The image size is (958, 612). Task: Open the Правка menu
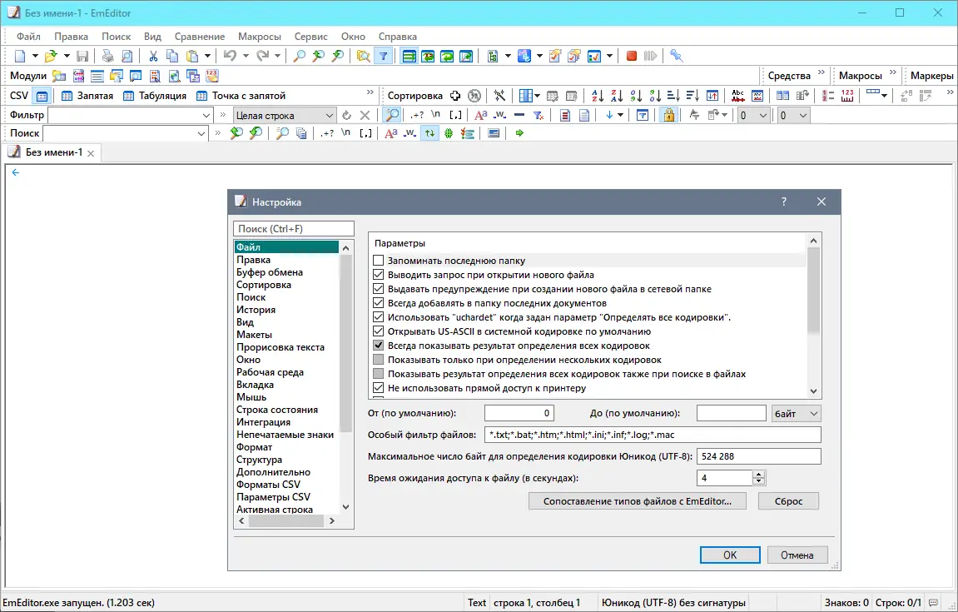[71, 37]
